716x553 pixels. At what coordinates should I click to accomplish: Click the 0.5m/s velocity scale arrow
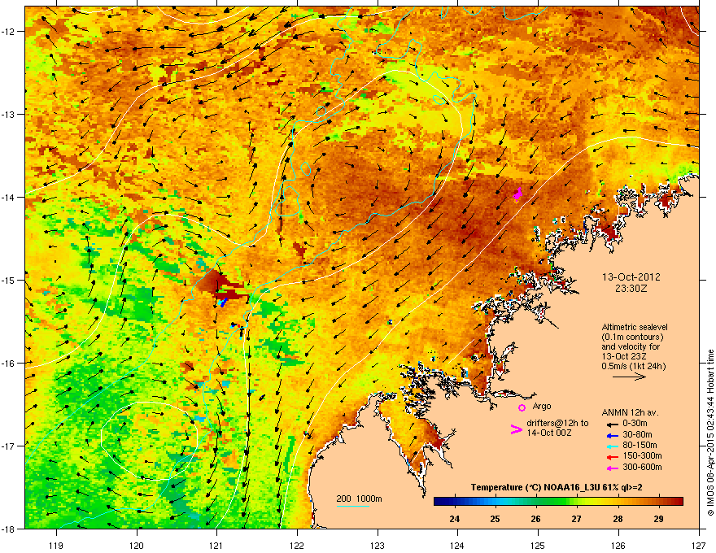coord(629,377)
